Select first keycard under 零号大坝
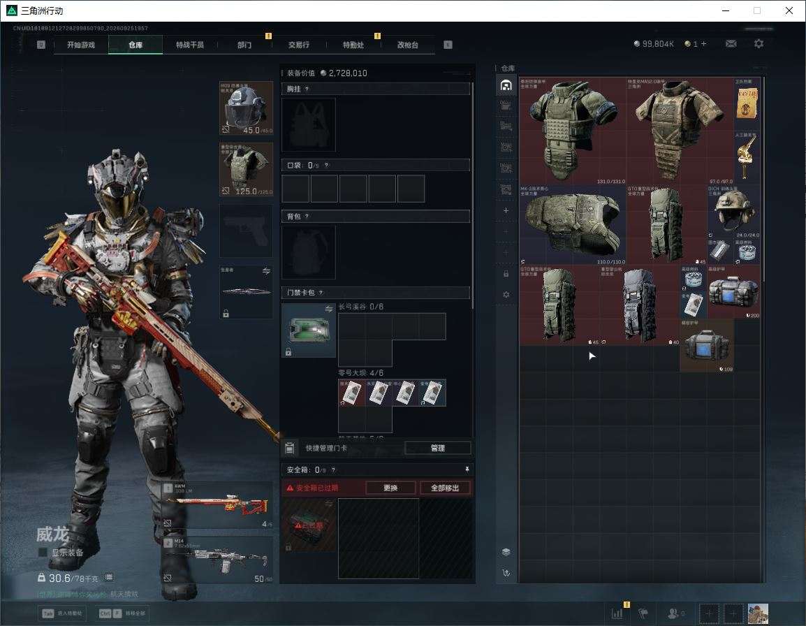This screenshot has height=626, width=806. [351, 393]
